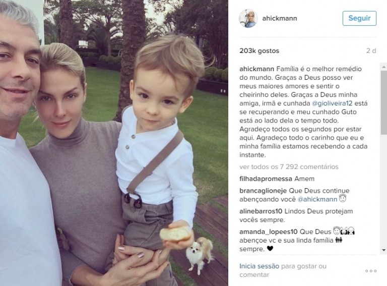Click the scrollbar up arrow in comments
This screenshot has width=387, height=286.
(x=384, y=67)
